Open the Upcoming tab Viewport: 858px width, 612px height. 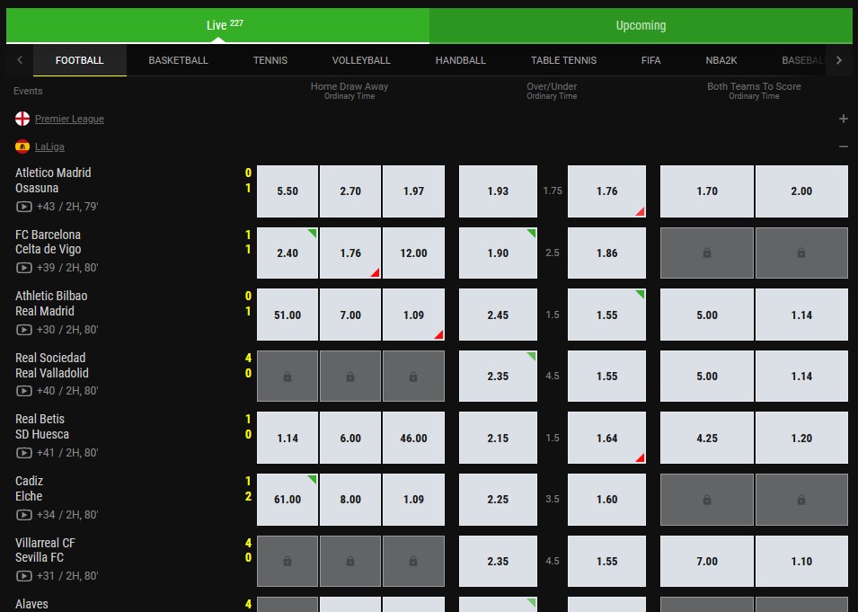[x=640, y=25]
